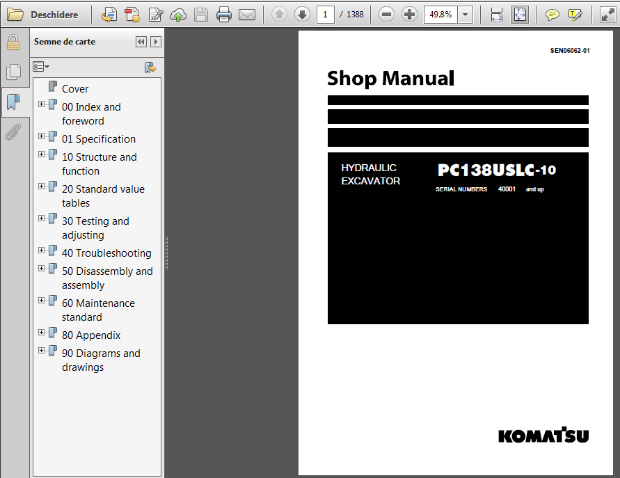The height and width of the screenshot is (478, 620).
Task: Expand the 00 Index and foreword bookmark
Action: [x=41, y=104]
